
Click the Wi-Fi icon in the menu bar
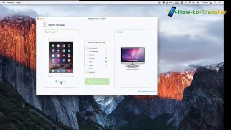tap(190, 3)
